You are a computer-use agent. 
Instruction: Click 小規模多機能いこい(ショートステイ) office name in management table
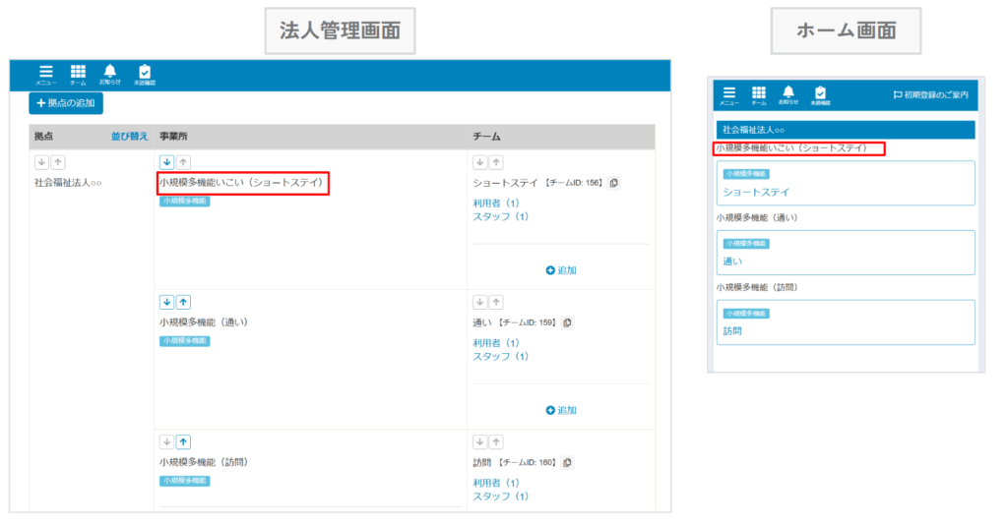point(242,183)
